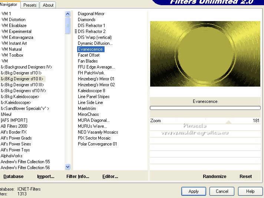Click the category list scrollbar thumb
This screenshot has width=264, height=198.
pyautogui.click(x=68, y=26)
